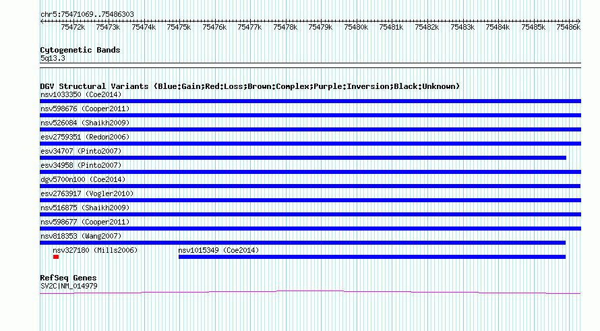Open the nsv1015349 (Coe2014) label
600x331 pixels.
click(x=218, y=250)
